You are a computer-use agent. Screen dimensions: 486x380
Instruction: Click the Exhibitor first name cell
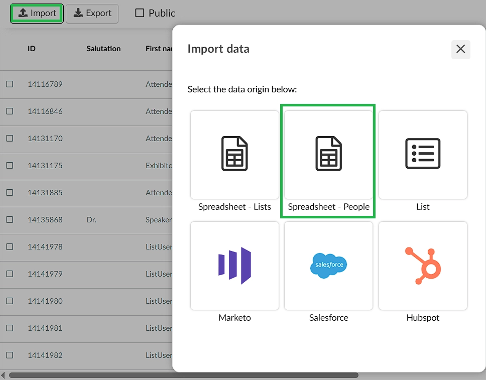[159, 166]
